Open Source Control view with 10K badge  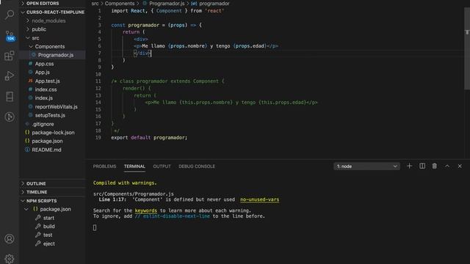pos(10,36)
